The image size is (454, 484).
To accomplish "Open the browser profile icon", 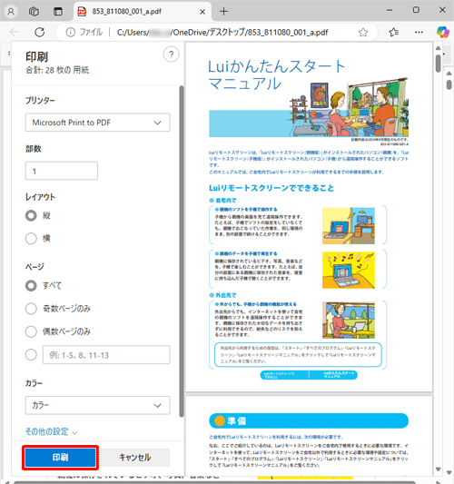I will 11,12.
